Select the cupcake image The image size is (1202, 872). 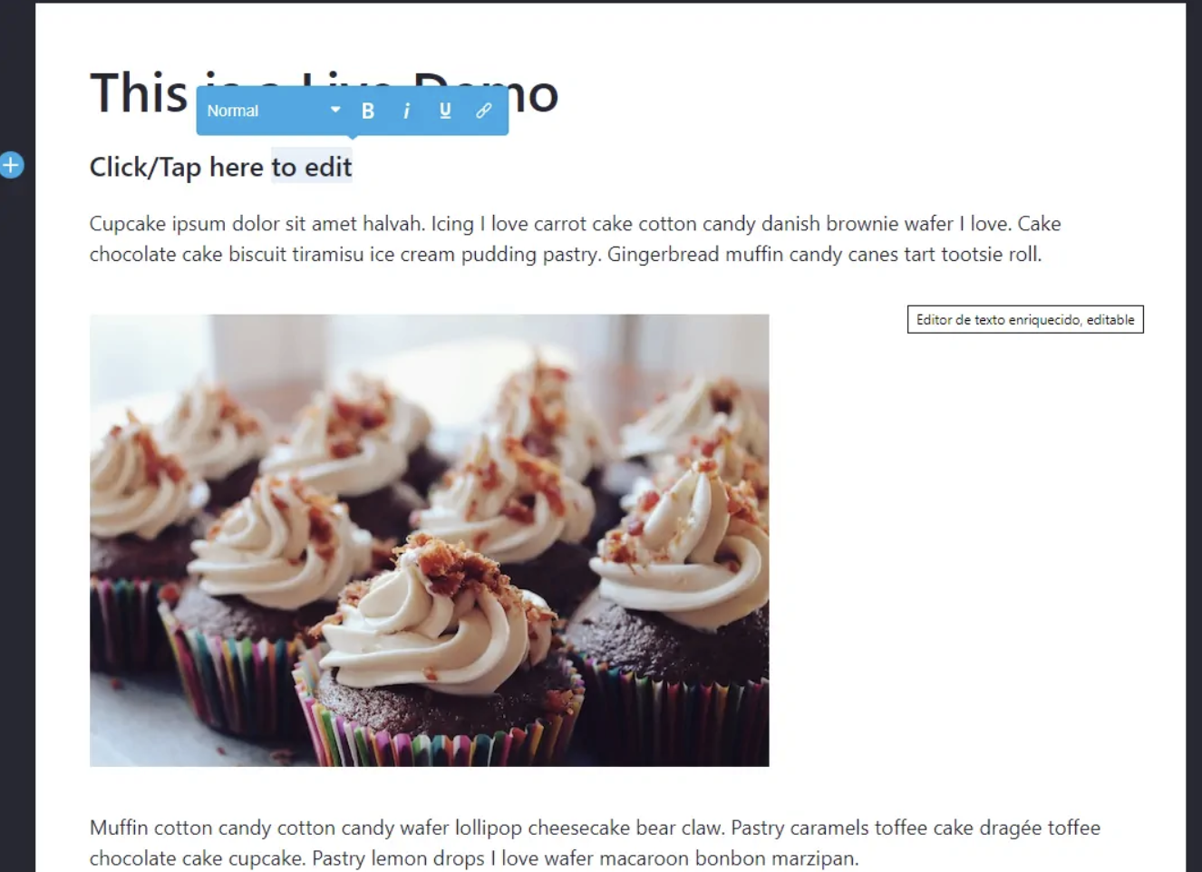tap(429, 540)
